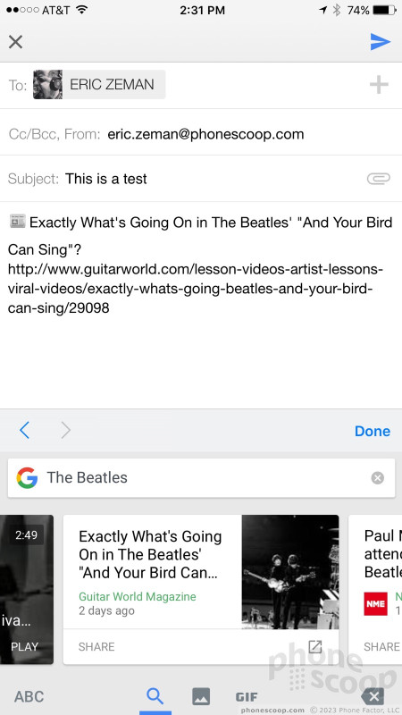Open the GIF search tab
This screenshot has width=402, height=715.
(x=247, y=697)
